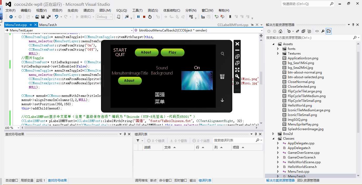Click the emulator rotate right icon

click(x=237, y=63)
